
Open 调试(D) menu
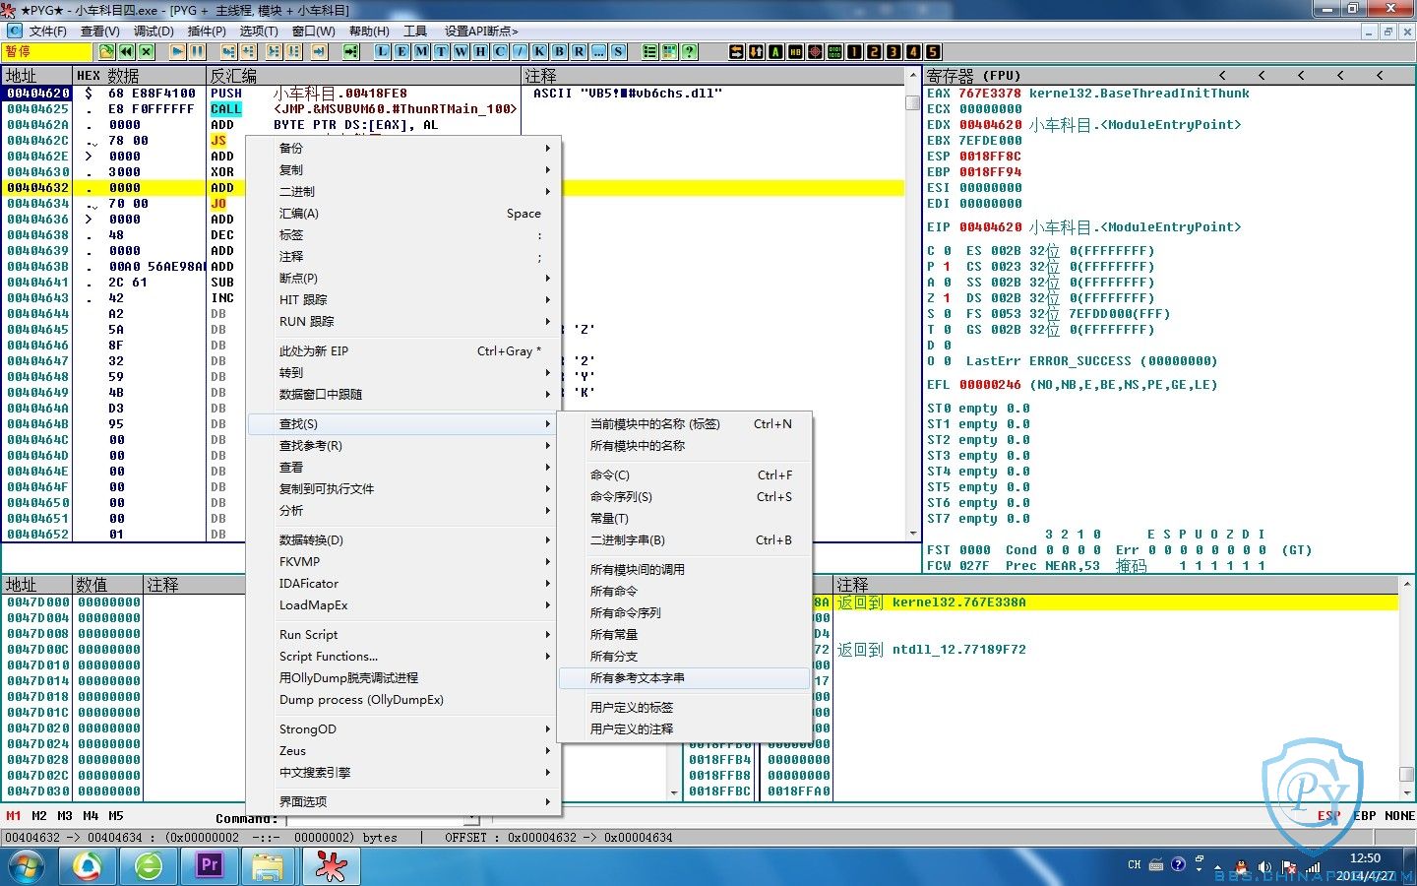[154, 32]
